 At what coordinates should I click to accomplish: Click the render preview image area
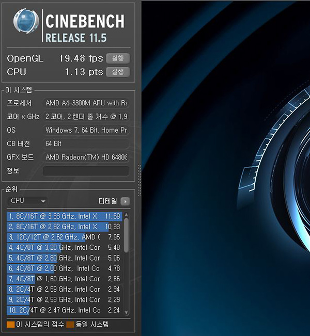[x=226, y=168]
